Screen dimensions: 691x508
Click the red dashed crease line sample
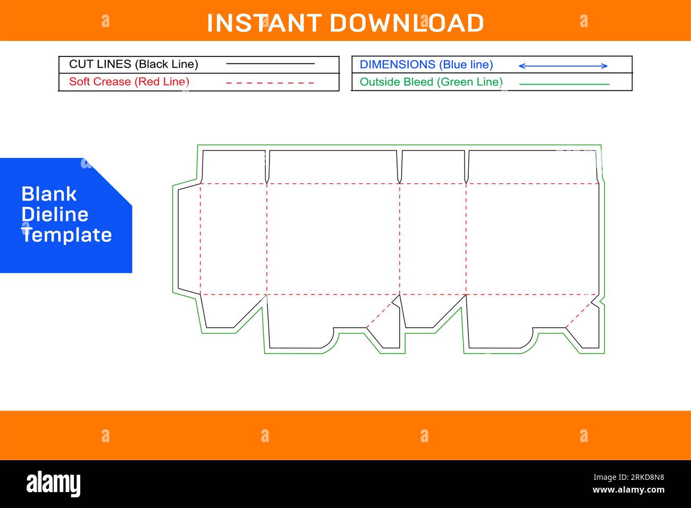pyautogui.click(x=270, y=83)
